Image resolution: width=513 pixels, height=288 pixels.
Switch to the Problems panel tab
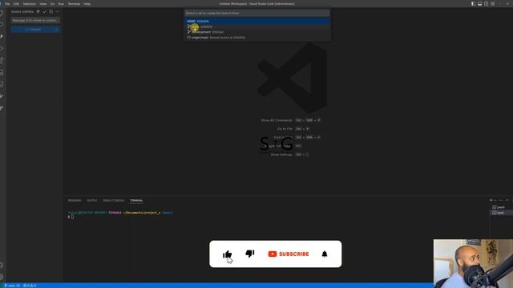75,201
